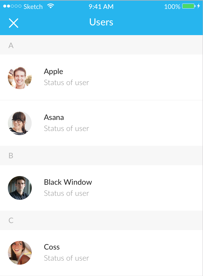The height and width of the screenshot is (276, 203).
Task: Open the Apple user name
Action: (53, 72)
